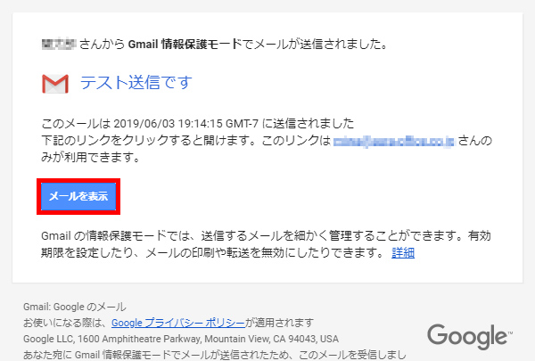Image resolution: width=535 pixels, height=361 pixels.
Task: Click the が適用されます text after policy link
Action: point(279,323)
